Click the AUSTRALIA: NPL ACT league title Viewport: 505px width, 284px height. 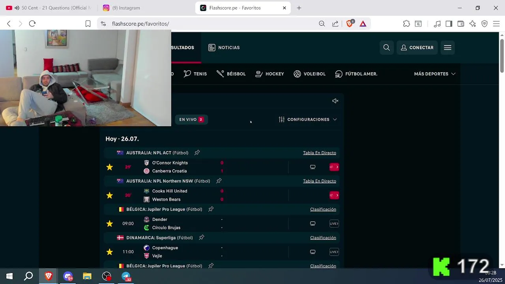click(157, 153)
